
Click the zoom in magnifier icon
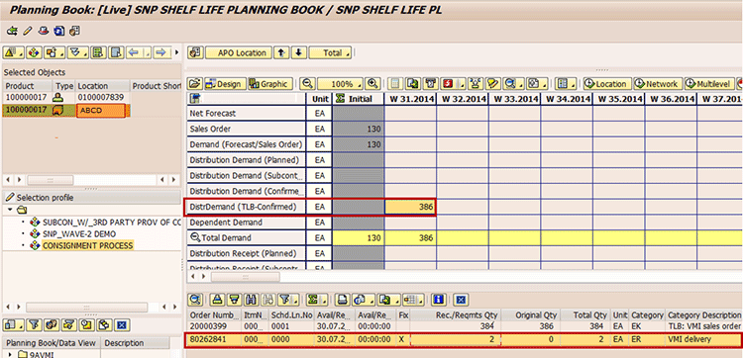tap(373, 84)
